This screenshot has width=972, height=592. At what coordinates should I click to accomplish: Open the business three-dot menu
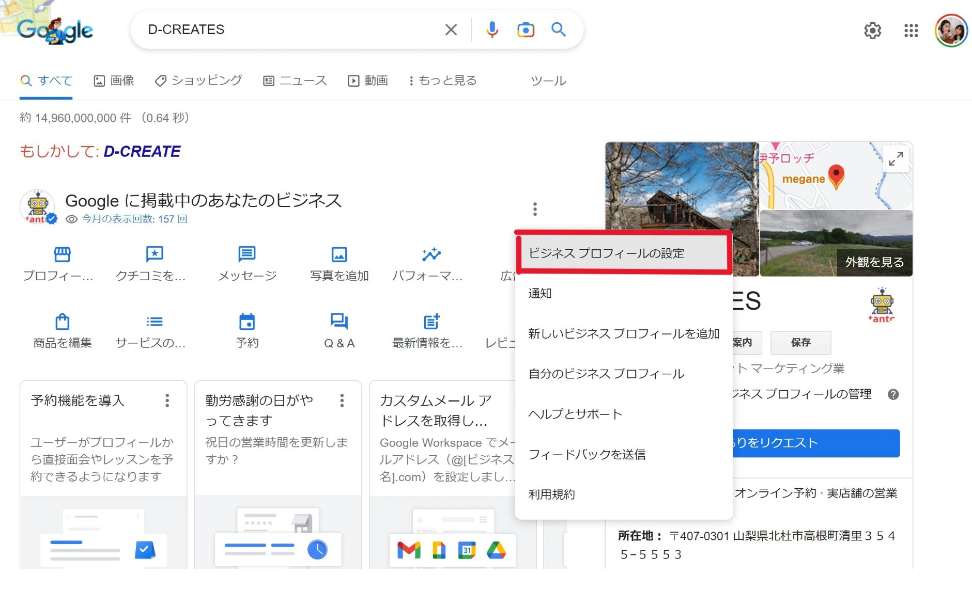point(535,209)
